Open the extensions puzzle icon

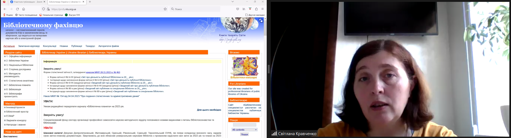pyautogui.click(x=256, y=9)
